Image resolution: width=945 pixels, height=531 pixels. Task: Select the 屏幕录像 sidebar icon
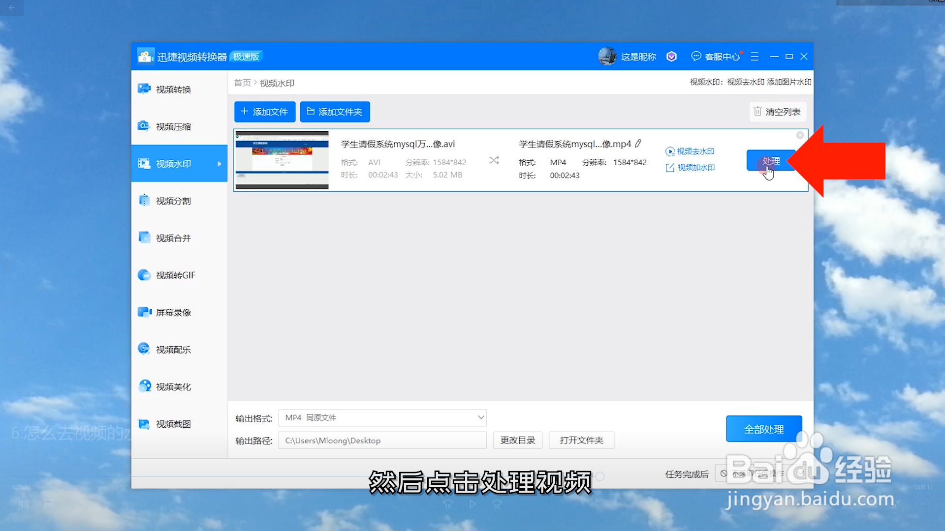[x=144, y=312]
